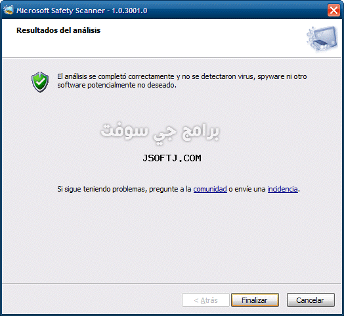Viewport: 344px width, 316px height.
Task: Click the 'pregunte a la' text before comunidad
Action: (170, 189)
